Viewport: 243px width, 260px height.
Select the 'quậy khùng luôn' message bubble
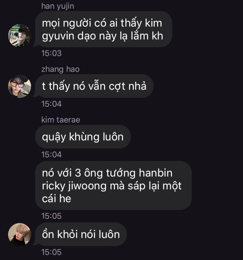[x=83, y=137]
